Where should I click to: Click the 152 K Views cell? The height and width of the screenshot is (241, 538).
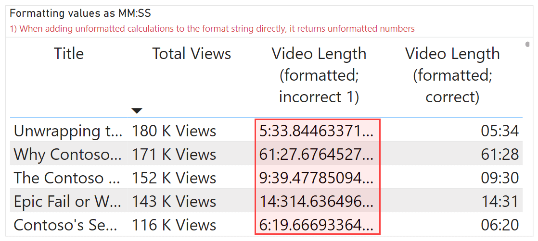click(174, 178)
